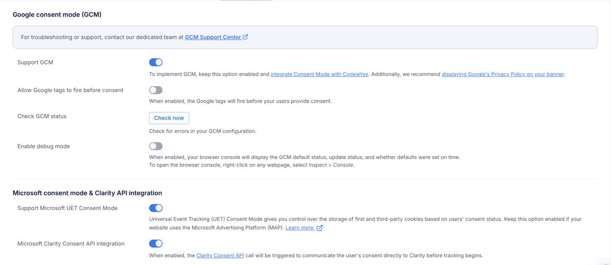Open integrate Consent Mode with CookieYes link
The height and width of the screenshot is (265, 611).
coord(319,74)
